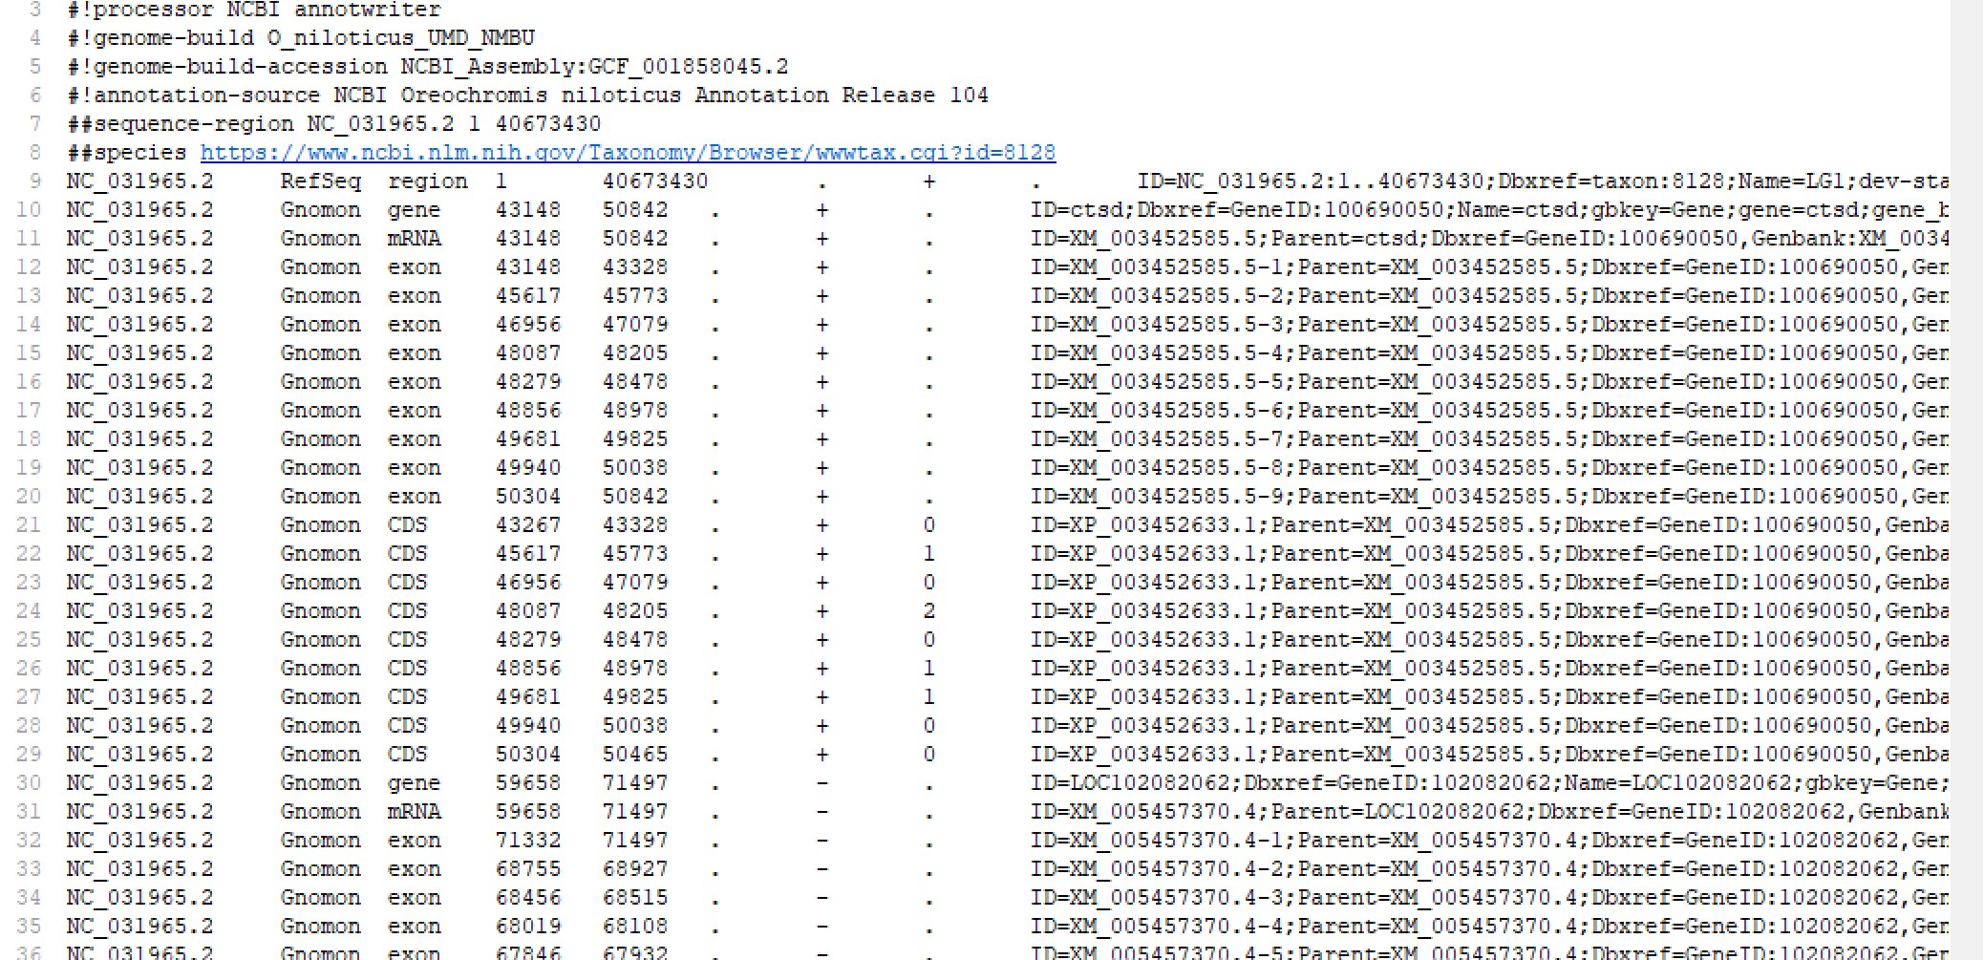Click line number 21 in the gutter
Screen dimensions: 1984x960
pyautogui.click(x=29, y=525)
